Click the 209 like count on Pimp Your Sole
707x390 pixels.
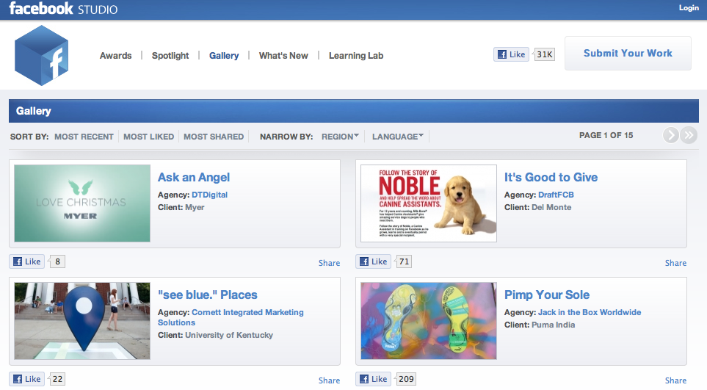405,379
